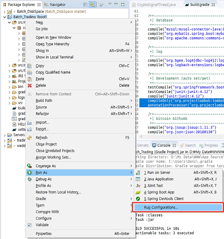The width and height of the screenshot is (224, 239).
Task: Click Batch_DiskSpace project icon
Action: 10,12
